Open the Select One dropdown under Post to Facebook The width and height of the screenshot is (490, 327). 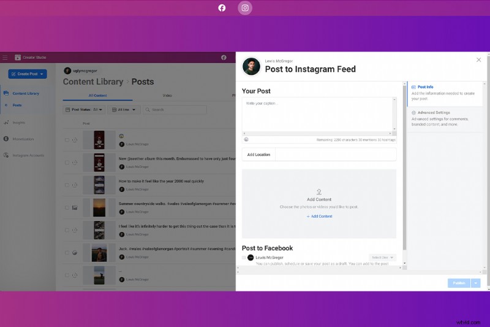click(x=382, y=258)
